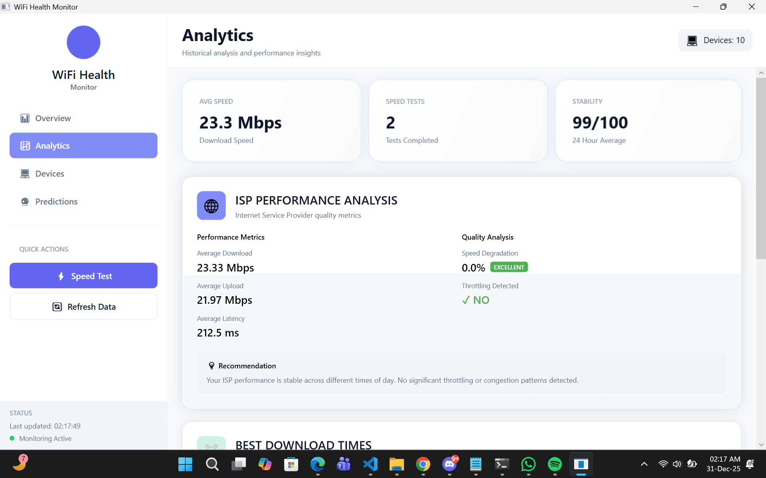Click the purple WiFi Health logo circle
766x478 pixels.
(x=83, y=42)
